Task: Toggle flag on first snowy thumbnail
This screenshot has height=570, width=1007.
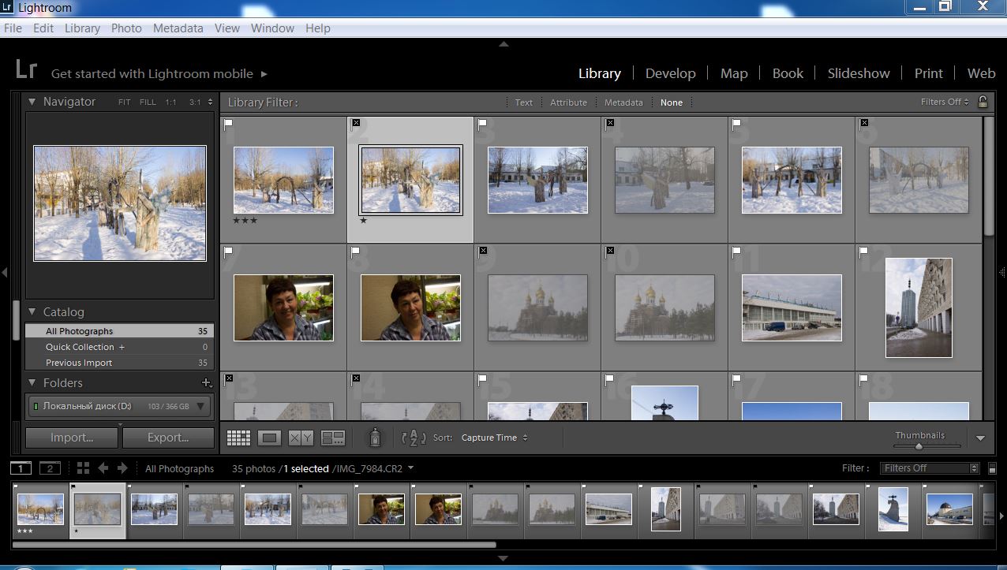Action: (x=228, y=124)
